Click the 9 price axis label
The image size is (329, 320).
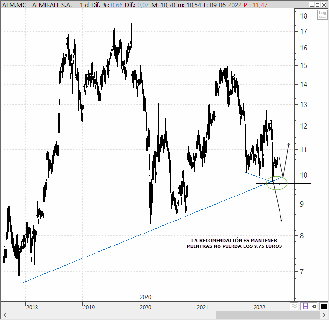point(302,204)
